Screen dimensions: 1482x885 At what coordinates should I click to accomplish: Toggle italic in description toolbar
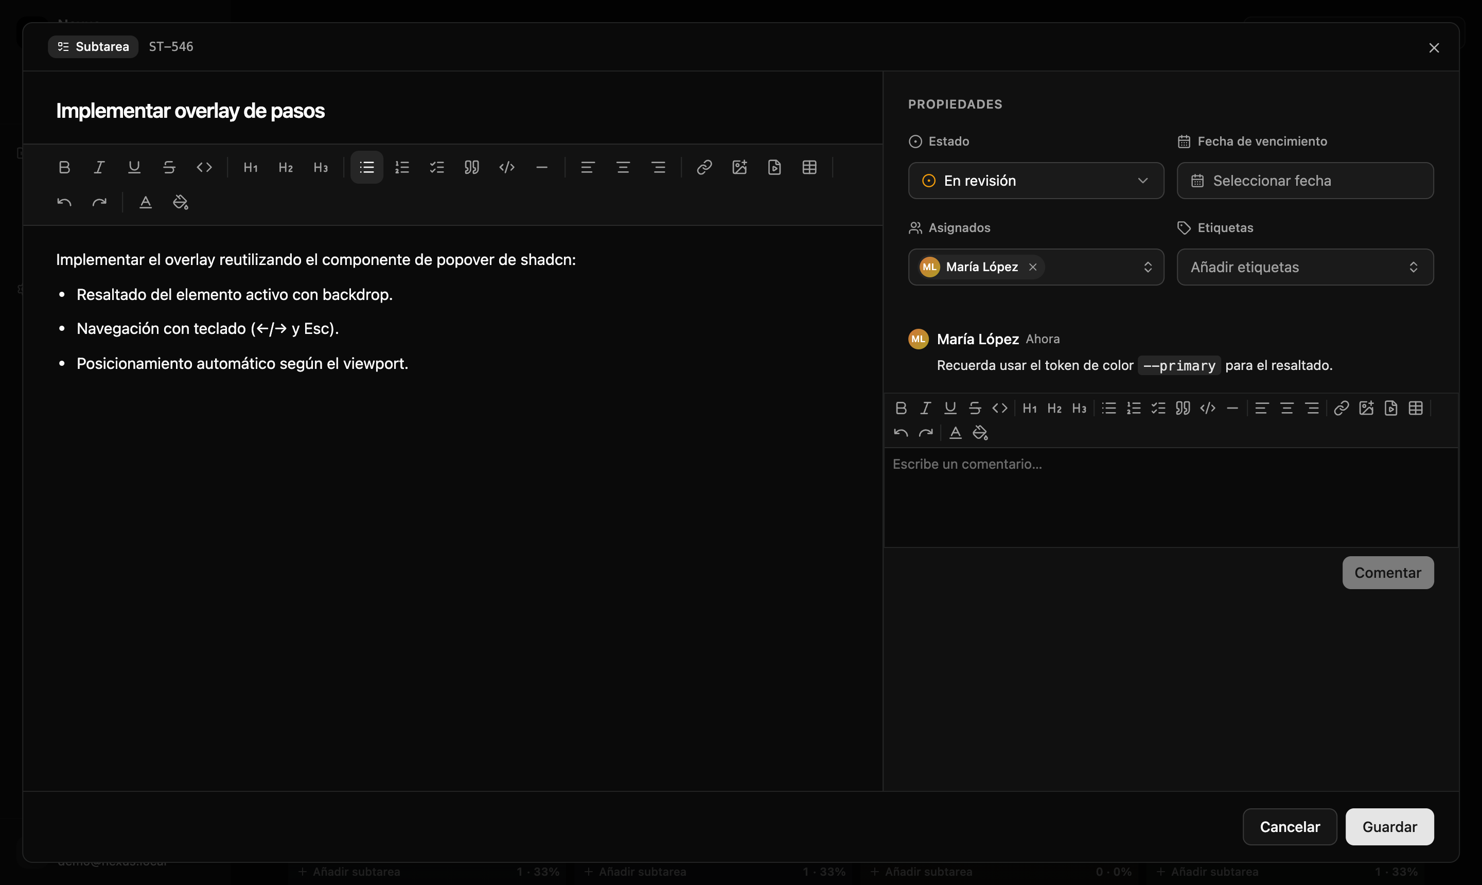(99, 168)
